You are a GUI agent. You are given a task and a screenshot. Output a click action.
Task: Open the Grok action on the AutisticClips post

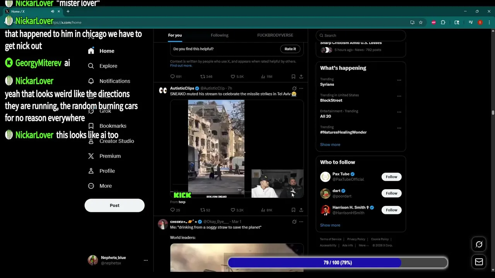(294, 88)
